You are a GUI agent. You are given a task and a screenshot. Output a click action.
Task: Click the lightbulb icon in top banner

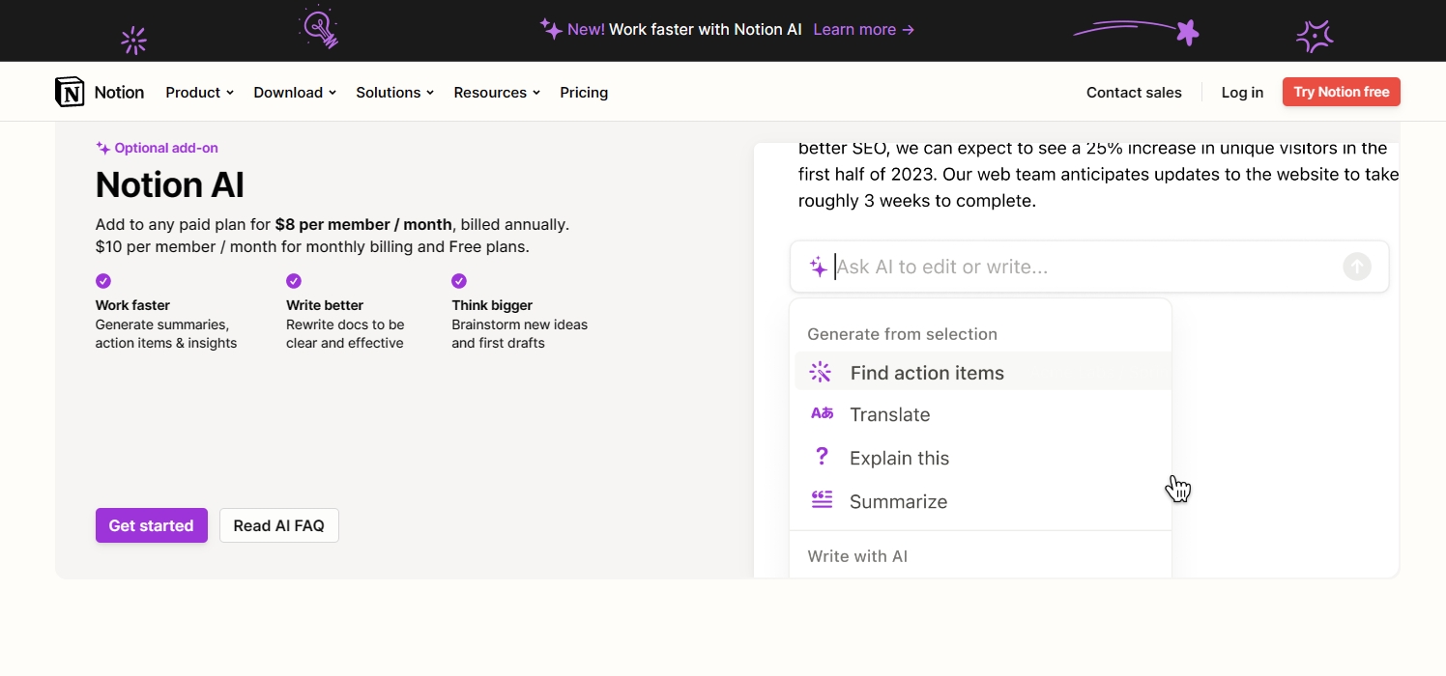[320, 28]
